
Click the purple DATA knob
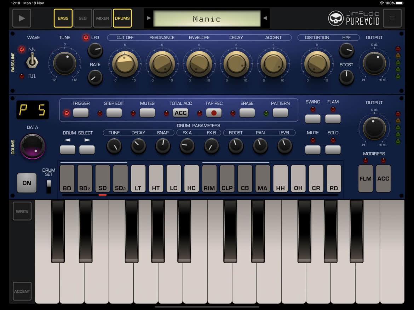tap(33, 146)
